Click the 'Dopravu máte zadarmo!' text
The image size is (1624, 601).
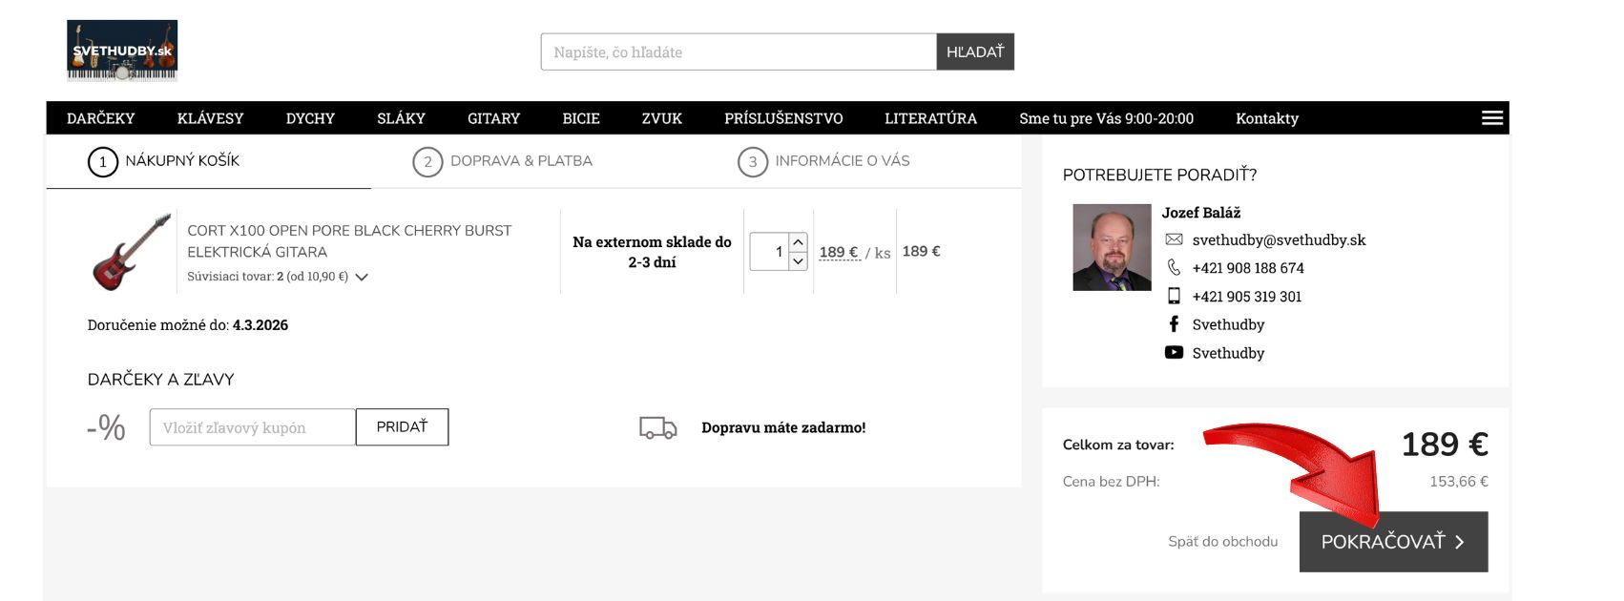tap(783, 427)
